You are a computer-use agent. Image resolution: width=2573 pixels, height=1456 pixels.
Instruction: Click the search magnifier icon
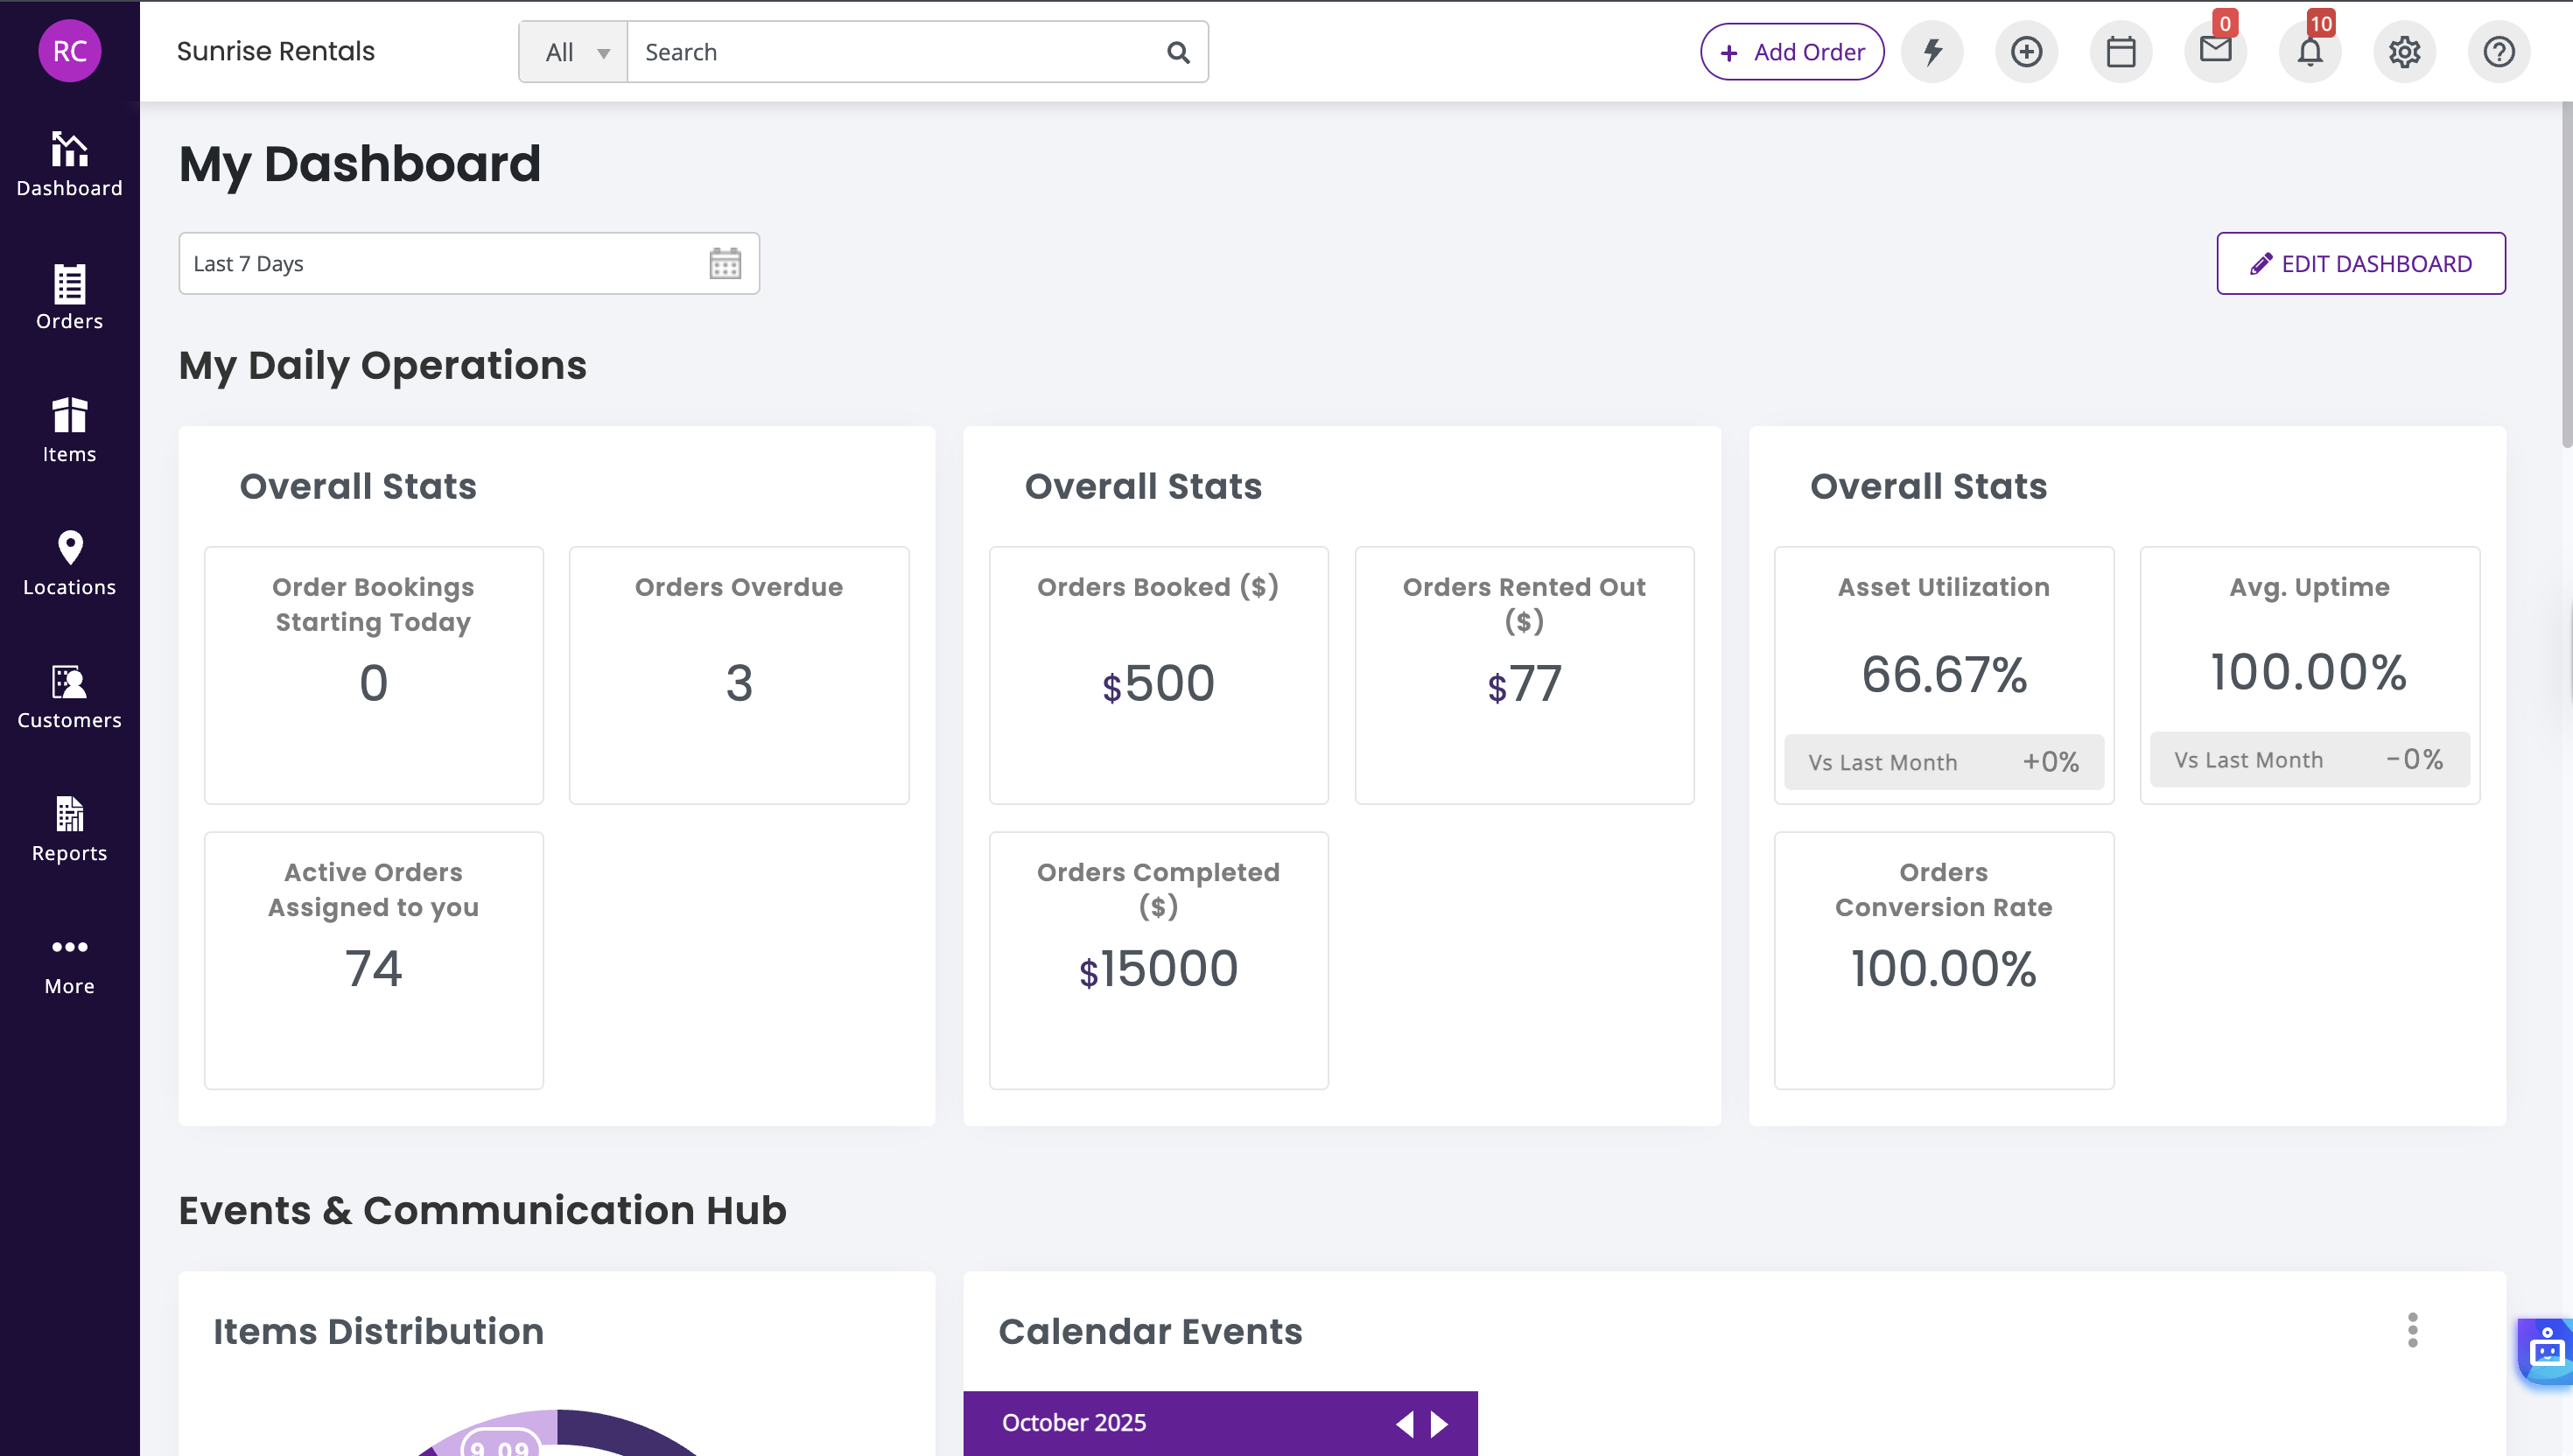pyautogui.click(x=1178, y=52)
